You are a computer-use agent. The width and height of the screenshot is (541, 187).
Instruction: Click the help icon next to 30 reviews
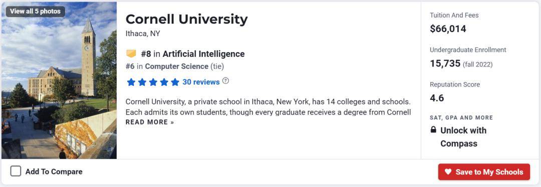pos(225,81)
